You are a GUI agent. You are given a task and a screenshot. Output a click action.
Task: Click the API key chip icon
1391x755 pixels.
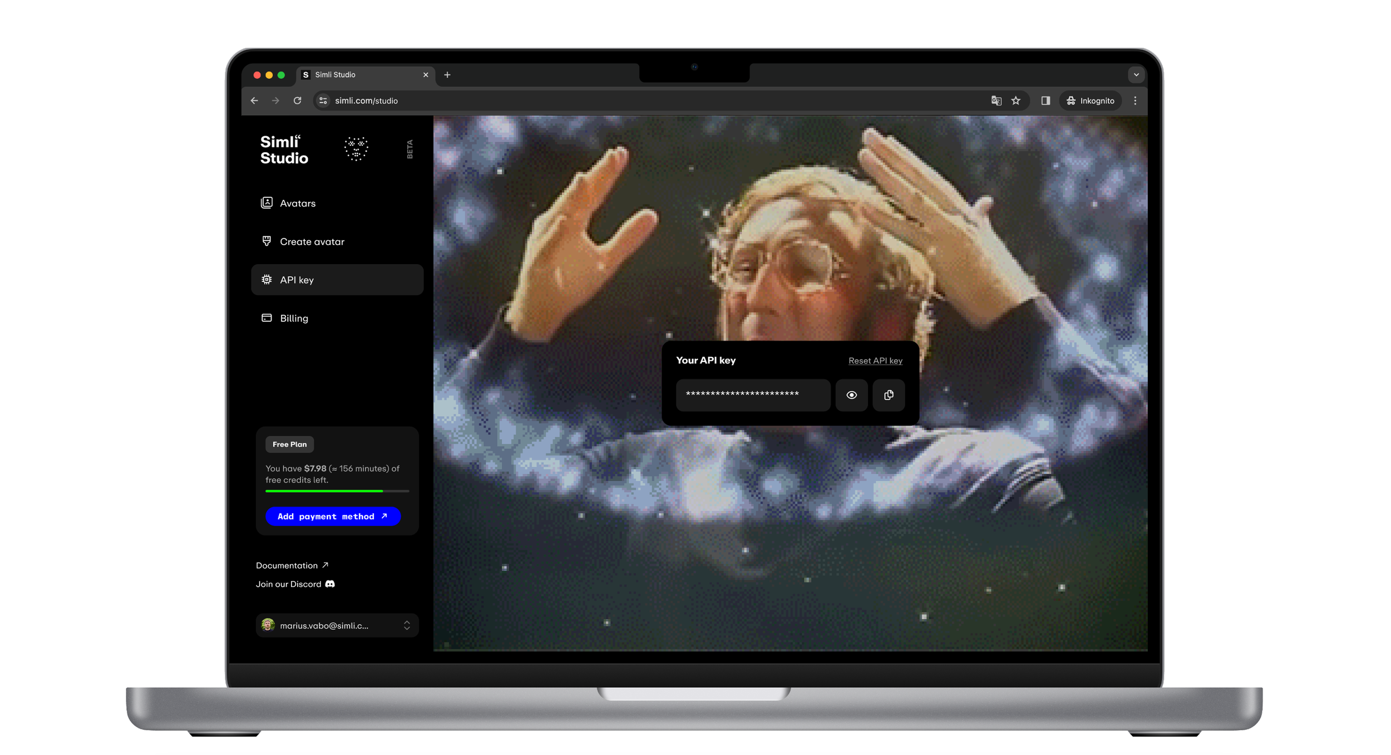[267, 279]
